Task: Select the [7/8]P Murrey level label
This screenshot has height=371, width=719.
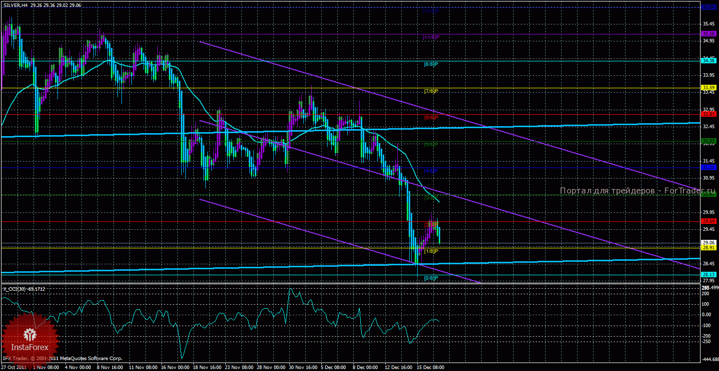Action: tap(431, 91)
